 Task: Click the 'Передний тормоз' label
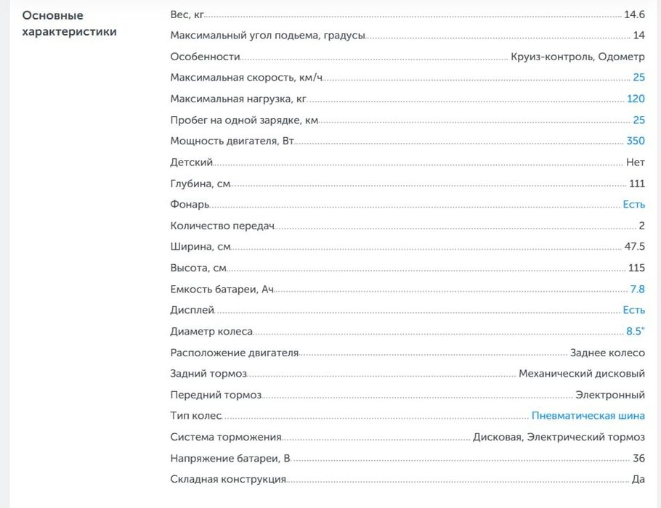(x=216, y=395)
